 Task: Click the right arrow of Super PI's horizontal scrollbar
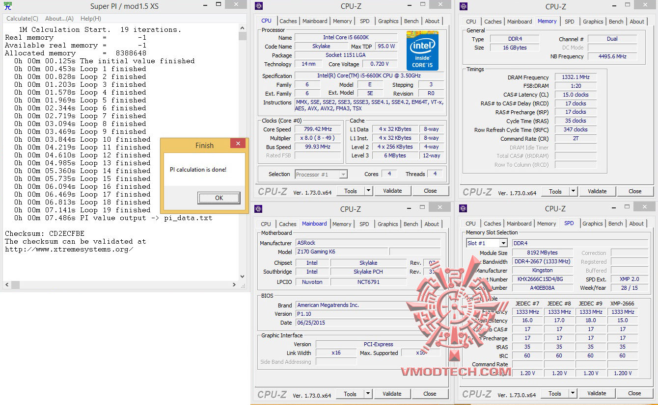tap(235, 284)
